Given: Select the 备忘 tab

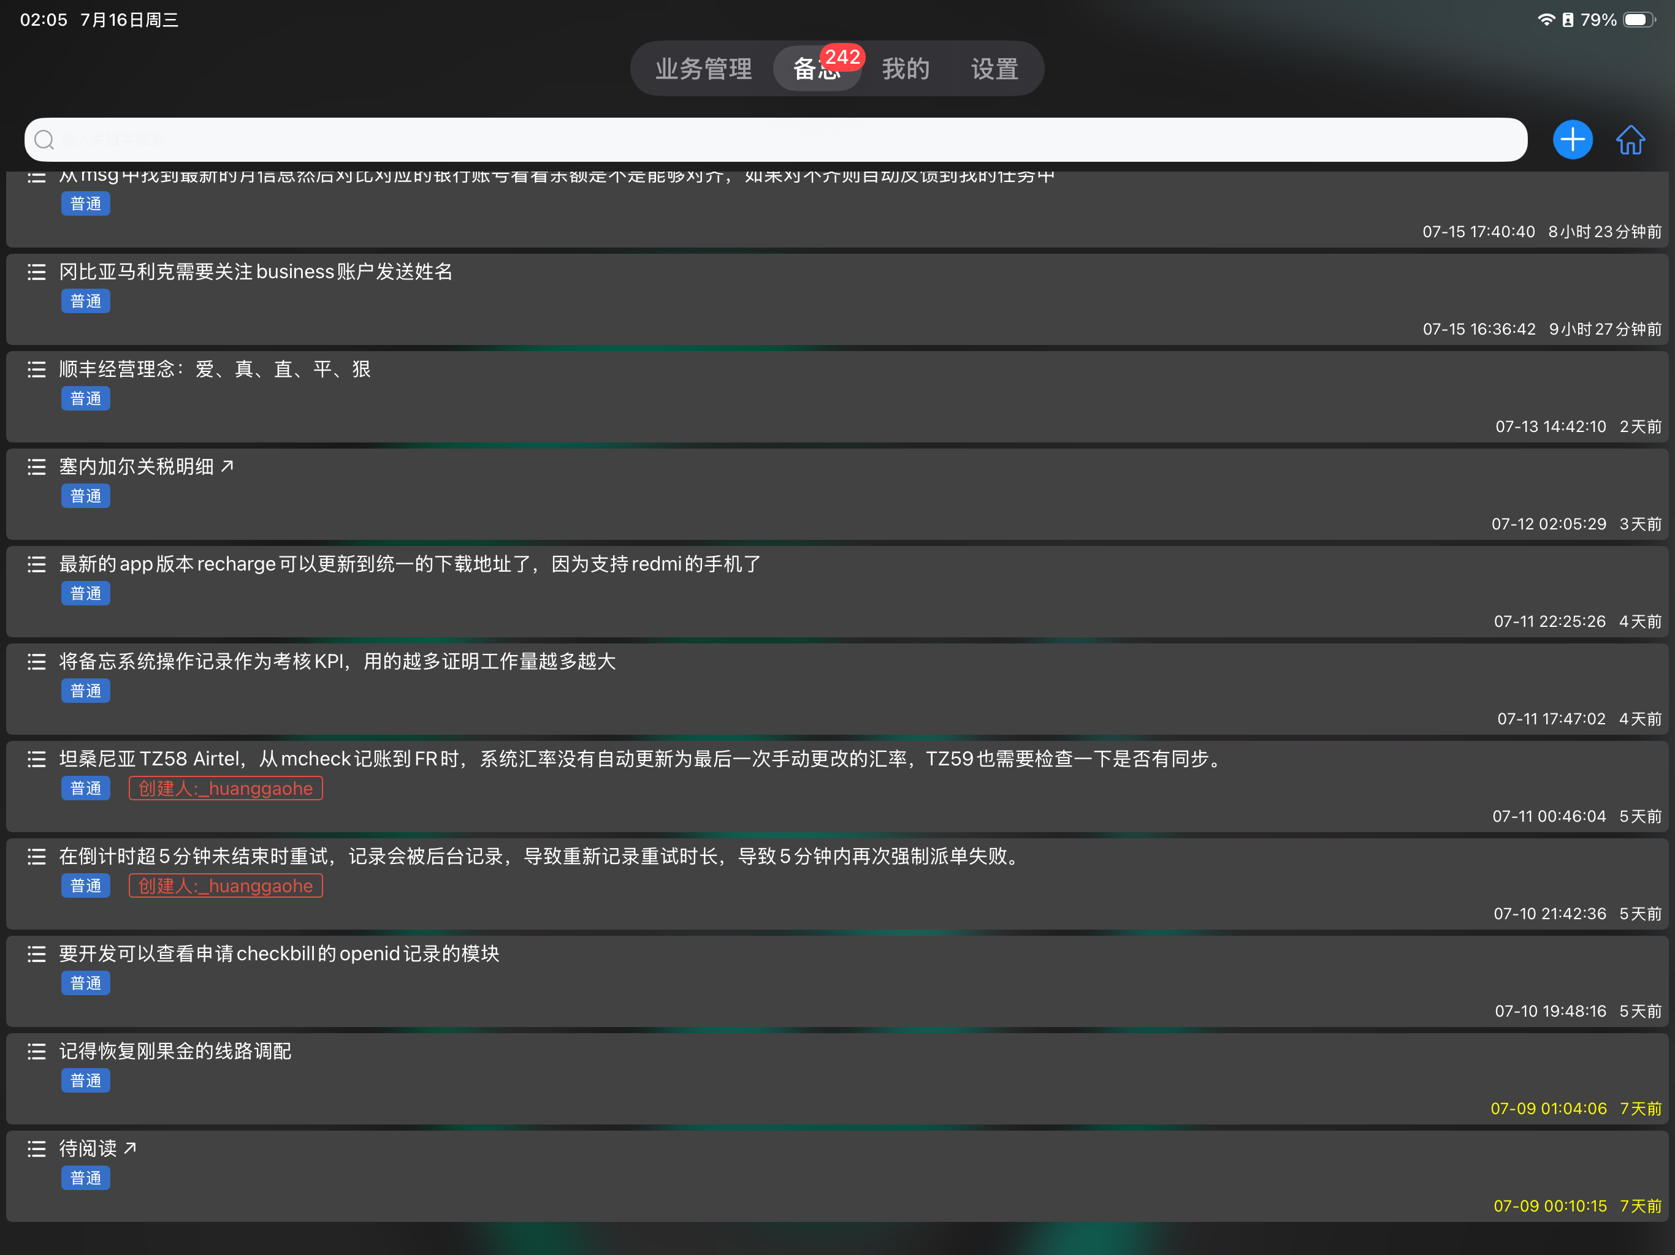Looking at the screenshot, I should click(817, 69).
